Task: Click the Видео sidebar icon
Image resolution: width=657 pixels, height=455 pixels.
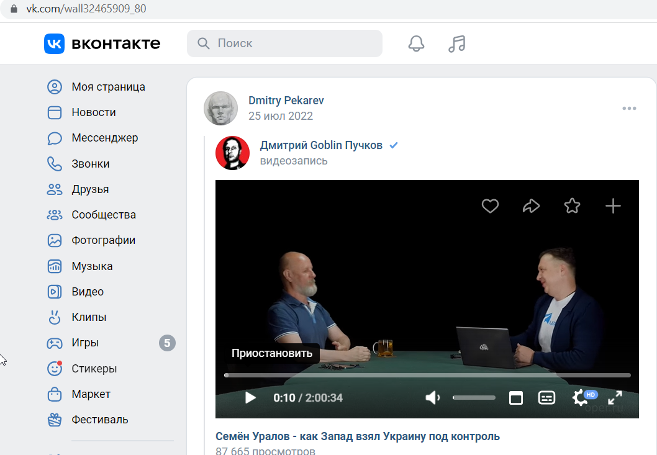Action: pyautogui.click(x=55, y=292)
